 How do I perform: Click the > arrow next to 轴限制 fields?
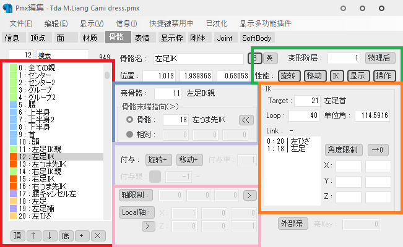(250, 196)
